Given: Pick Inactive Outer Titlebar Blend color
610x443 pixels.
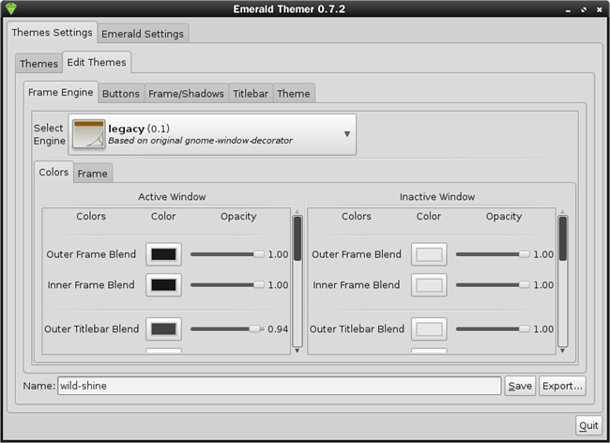Looking at the screenshot, I should pyautogui.click(x=429, y=329).
